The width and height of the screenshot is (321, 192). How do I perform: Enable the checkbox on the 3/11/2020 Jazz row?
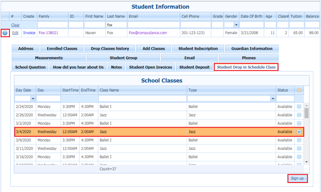pyautogui.click(x=299, y=148)
